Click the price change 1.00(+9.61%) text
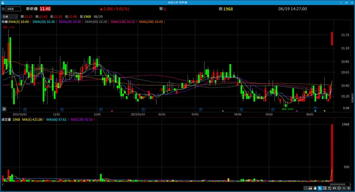The image size is (355, 192). coord(115,9)
